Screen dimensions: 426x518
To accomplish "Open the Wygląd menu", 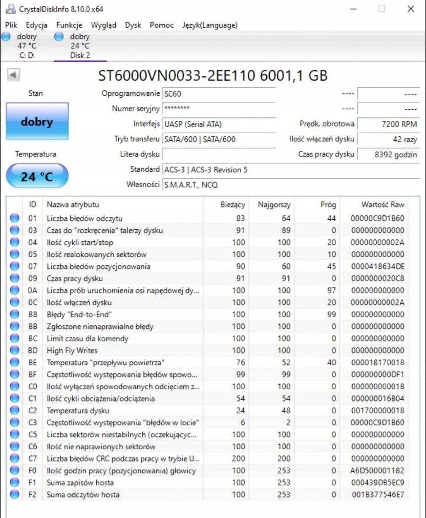I will point(104,25).
